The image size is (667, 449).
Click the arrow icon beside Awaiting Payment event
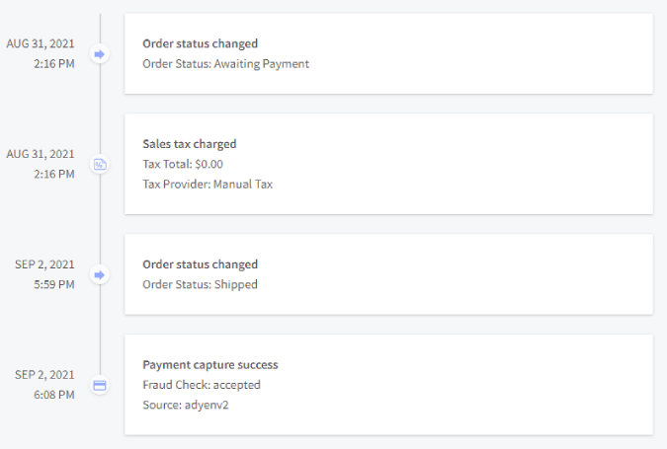coord(99,54)
